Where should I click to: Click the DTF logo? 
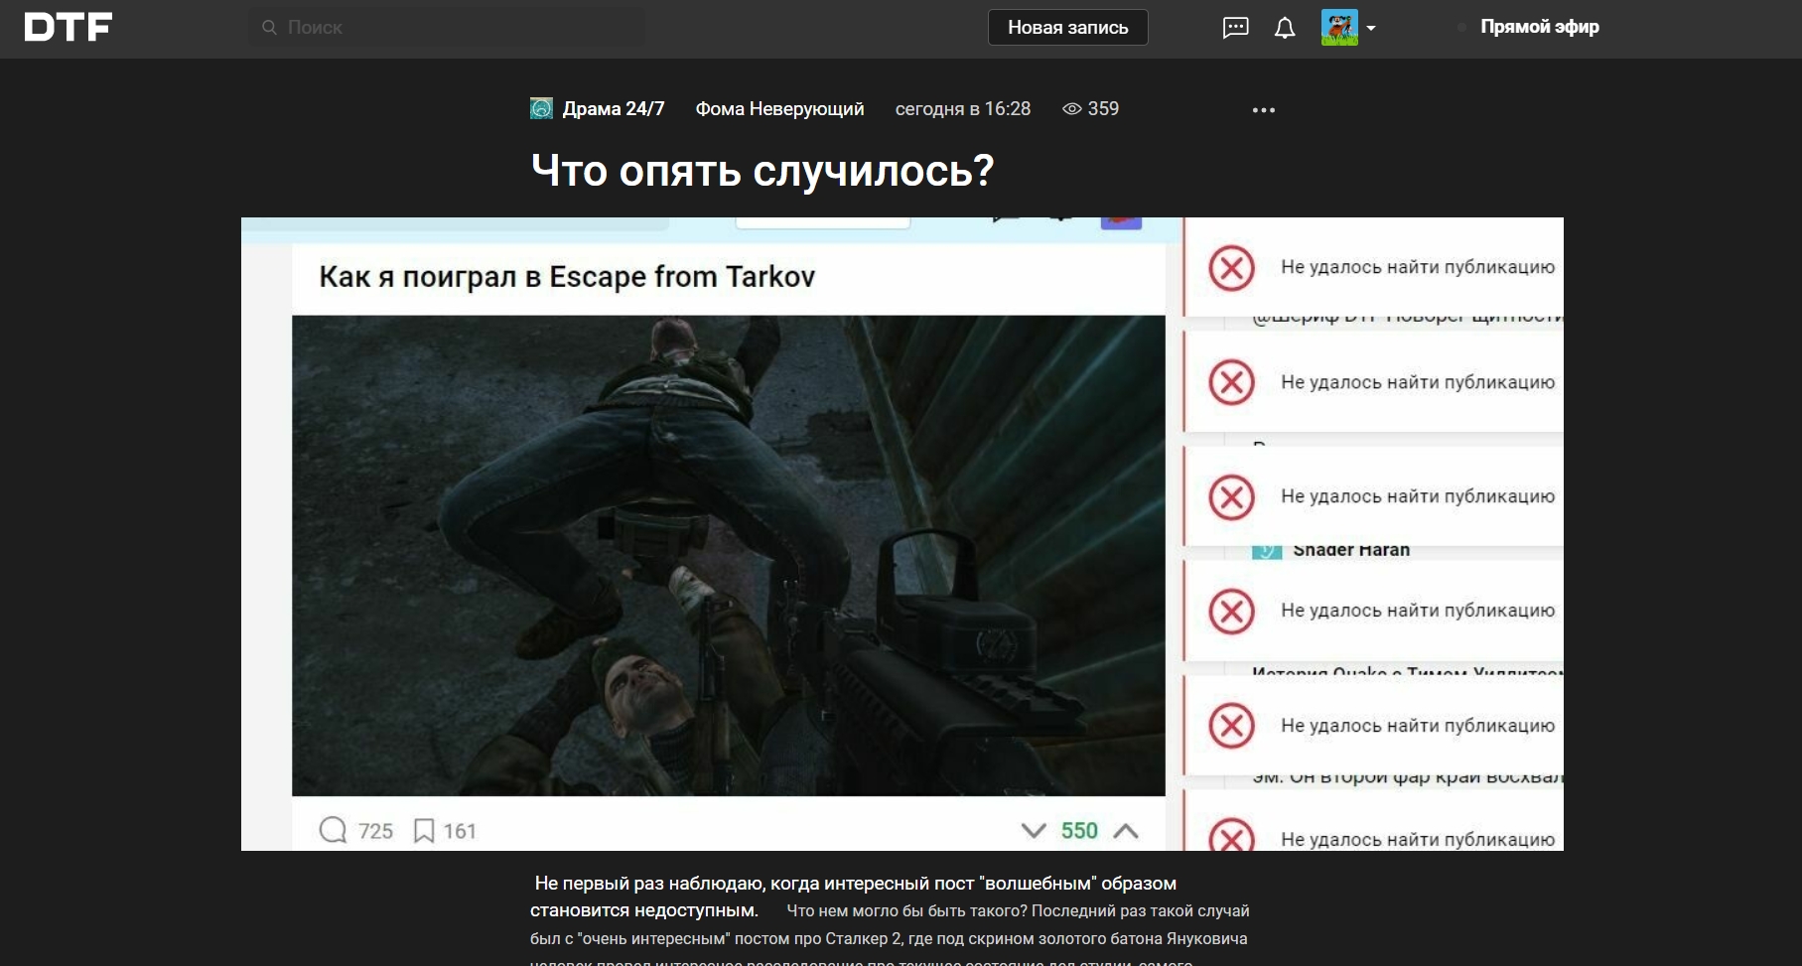69,27
